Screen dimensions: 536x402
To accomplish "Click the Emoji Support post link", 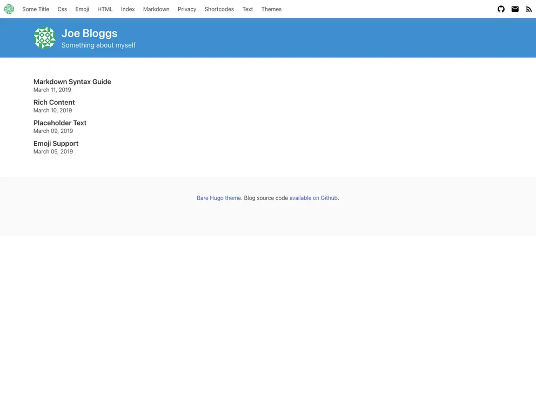I will tap(56, 143).
